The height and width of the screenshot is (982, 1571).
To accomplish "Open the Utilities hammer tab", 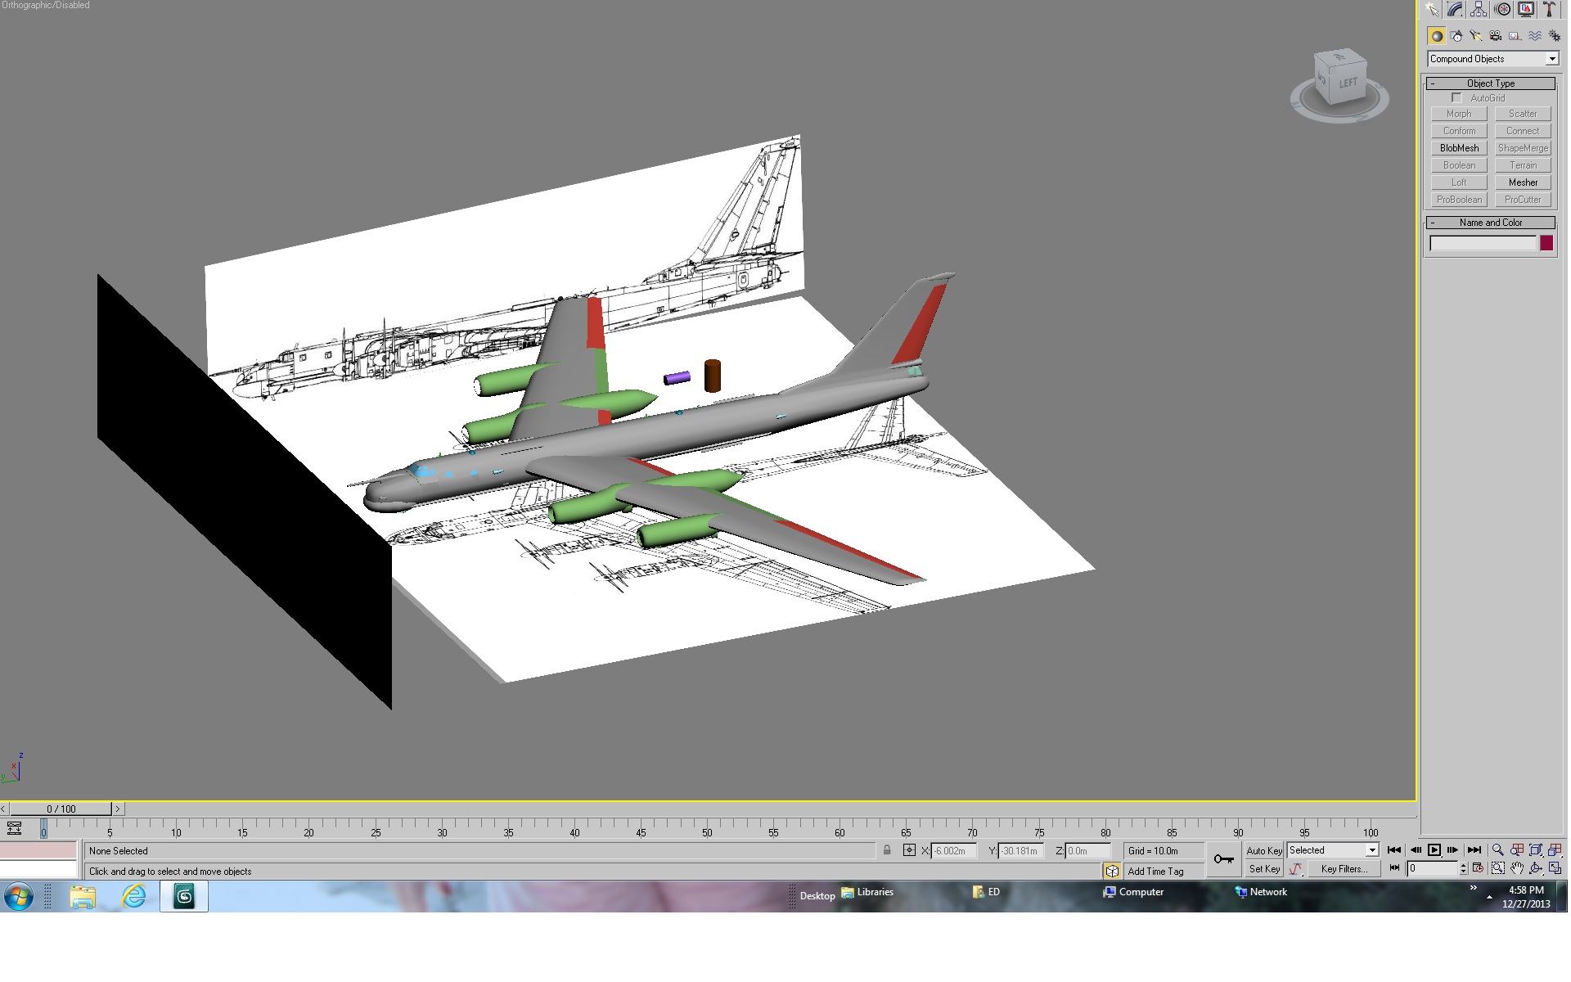I will [1550, 9].
